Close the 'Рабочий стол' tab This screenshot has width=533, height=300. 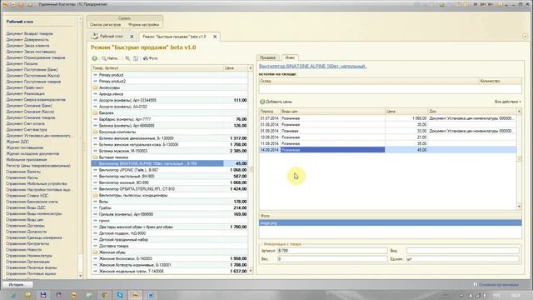[x=132, y=37]
